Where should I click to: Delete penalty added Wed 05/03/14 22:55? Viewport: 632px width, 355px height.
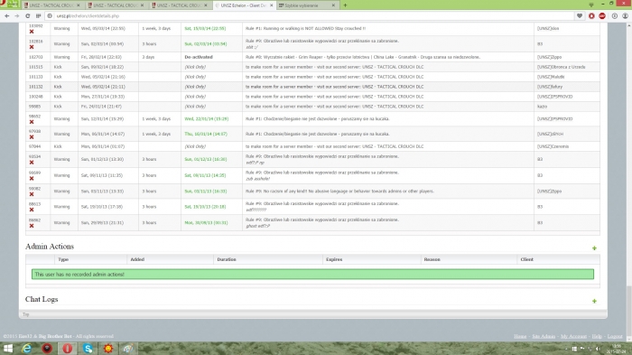click(x=32, y=32)
